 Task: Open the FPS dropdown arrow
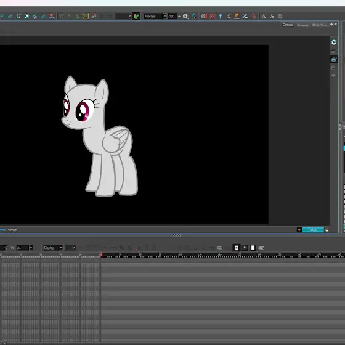tap(31, 248)
